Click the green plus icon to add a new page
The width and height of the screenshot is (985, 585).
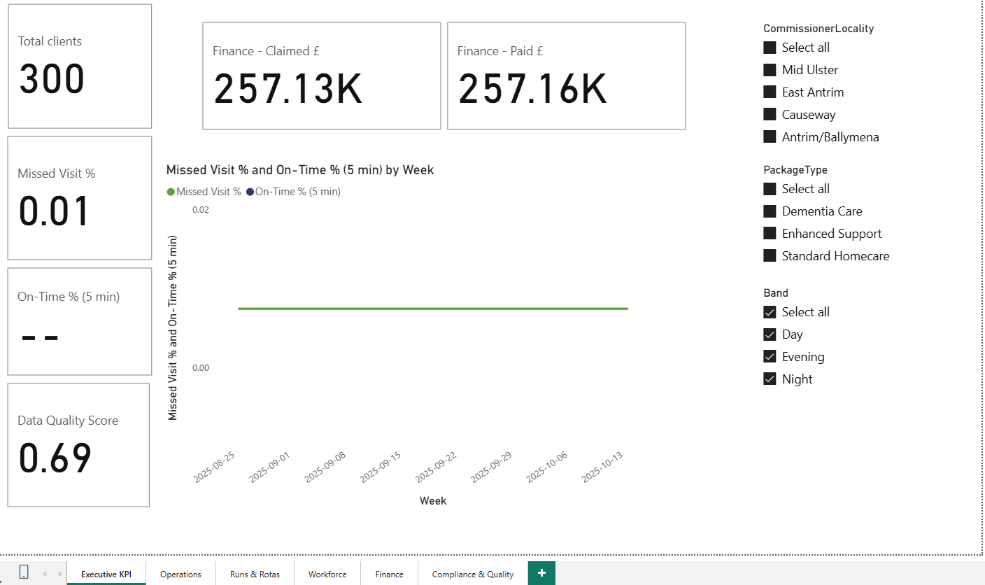point(541,573)
